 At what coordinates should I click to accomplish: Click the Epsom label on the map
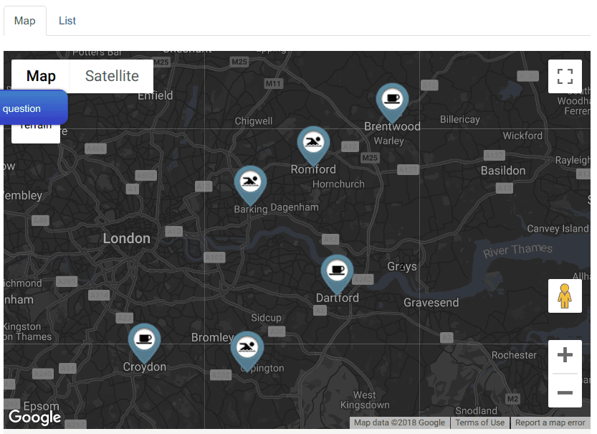click(41, 406)
